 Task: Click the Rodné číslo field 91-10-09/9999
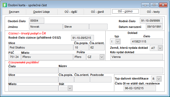(x=151, y=21)
